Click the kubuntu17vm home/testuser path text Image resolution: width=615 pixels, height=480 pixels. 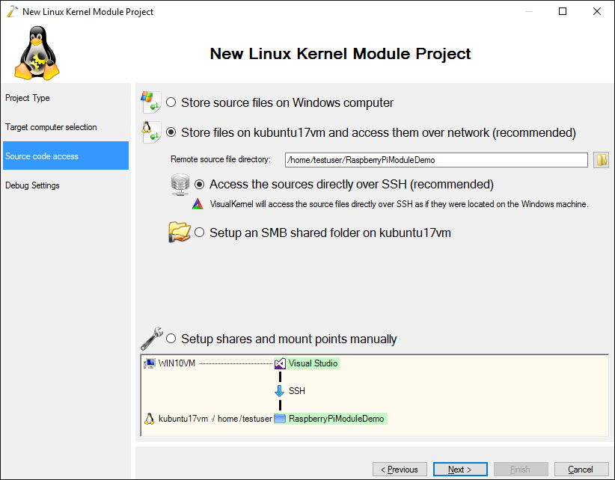[215, 419]
